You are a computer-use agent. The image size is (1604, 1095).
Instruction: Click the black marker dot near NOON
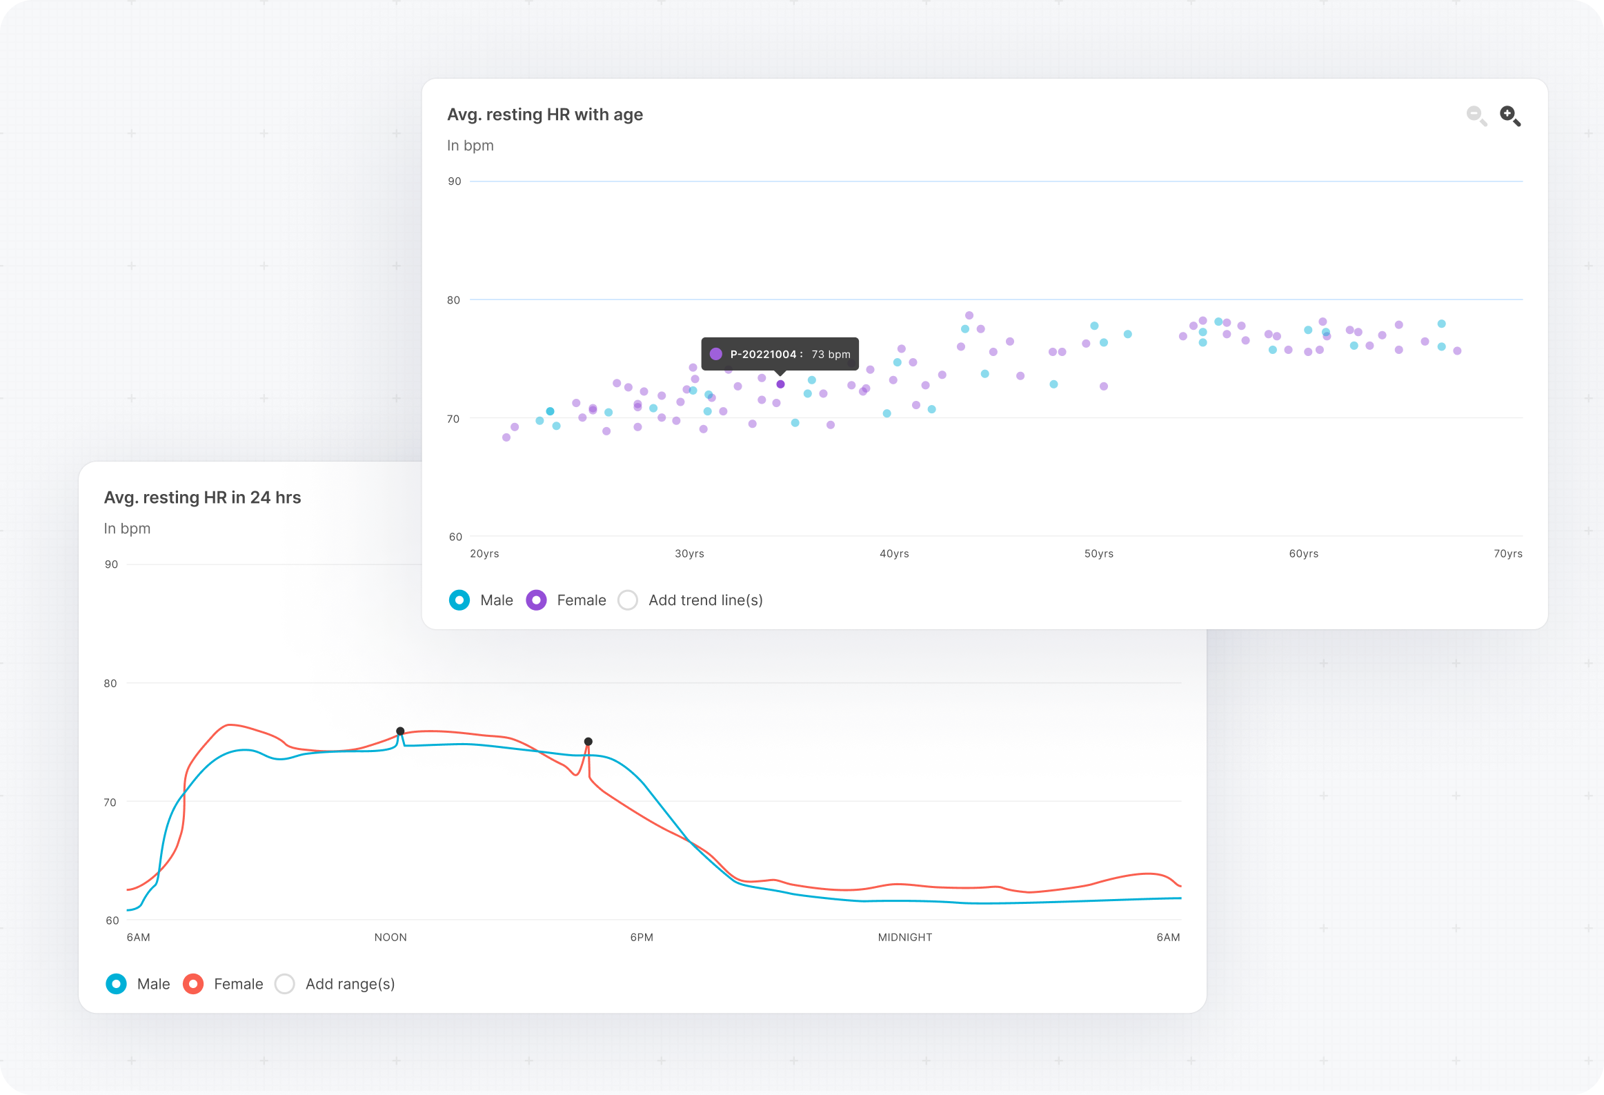click(x=400, y=731)
